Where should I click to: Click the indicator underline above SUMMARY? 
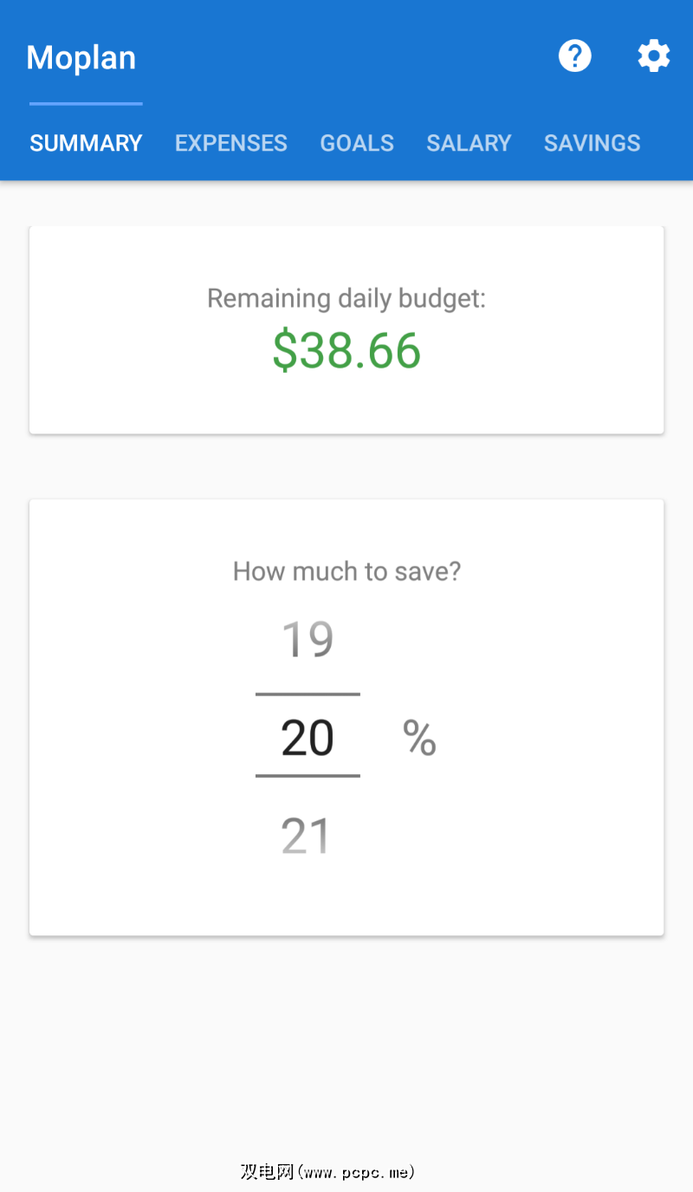[86, 104]
